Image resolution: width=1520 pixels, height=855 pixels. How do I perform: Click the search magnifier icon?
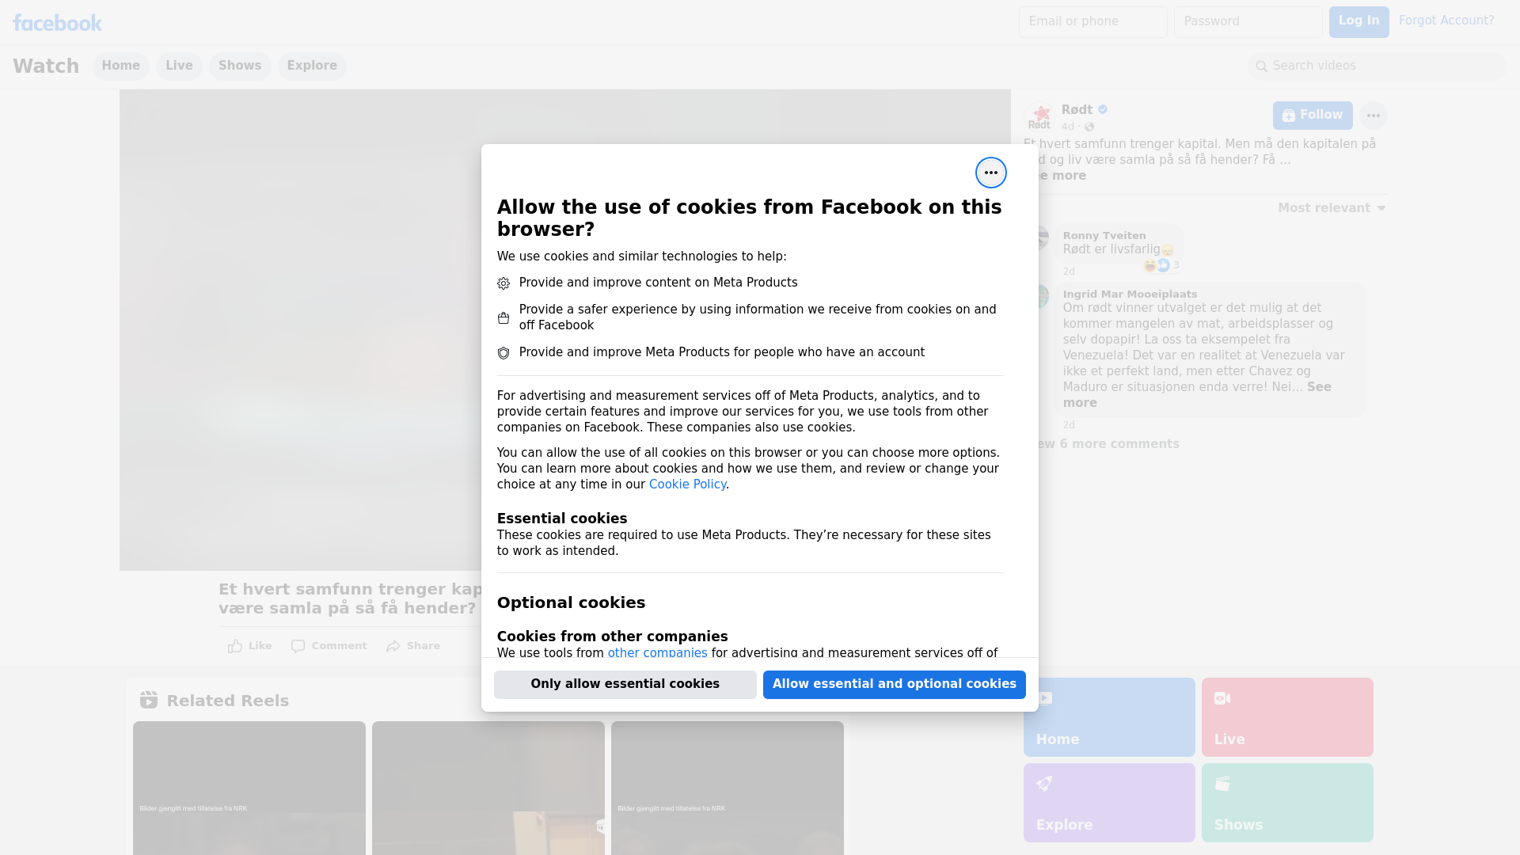pyautogui.click(x=1262, y=66)
